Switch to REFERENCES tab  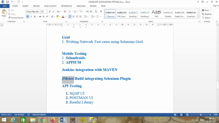(66, 6)
